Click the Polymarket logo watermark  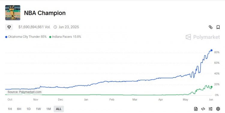pyautogui.click(x=202, y=37)
